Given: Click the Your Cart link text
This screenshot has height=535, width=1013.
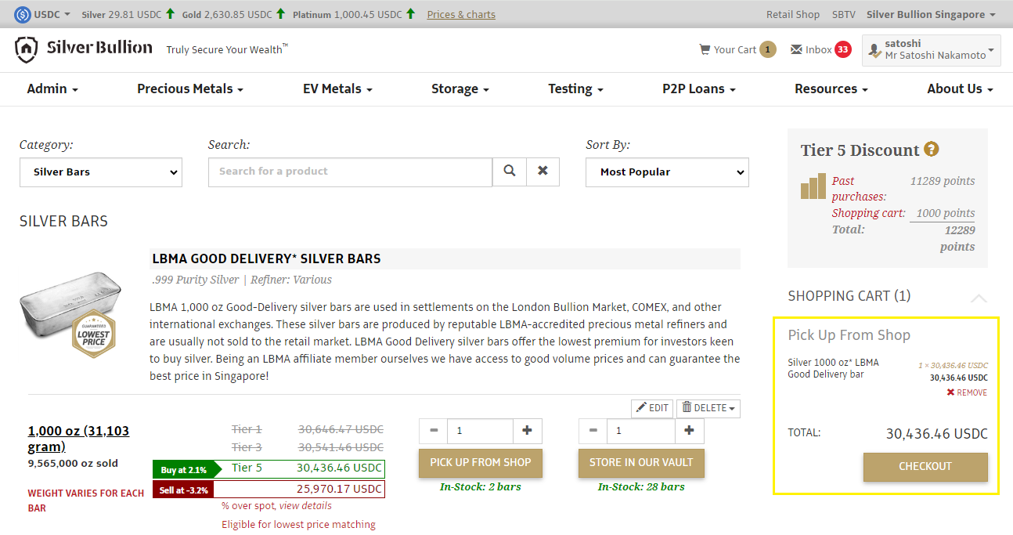Looking at the screenshot, I should coord(735,49).
